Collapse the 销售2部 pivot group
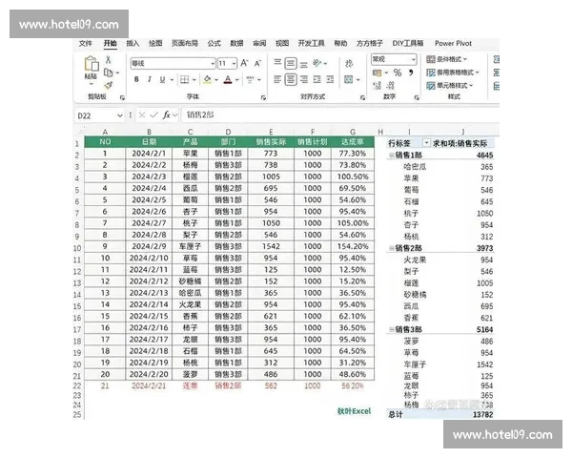Image resolution: width=572 pixels, height=458 pixels. coord(392,248)
